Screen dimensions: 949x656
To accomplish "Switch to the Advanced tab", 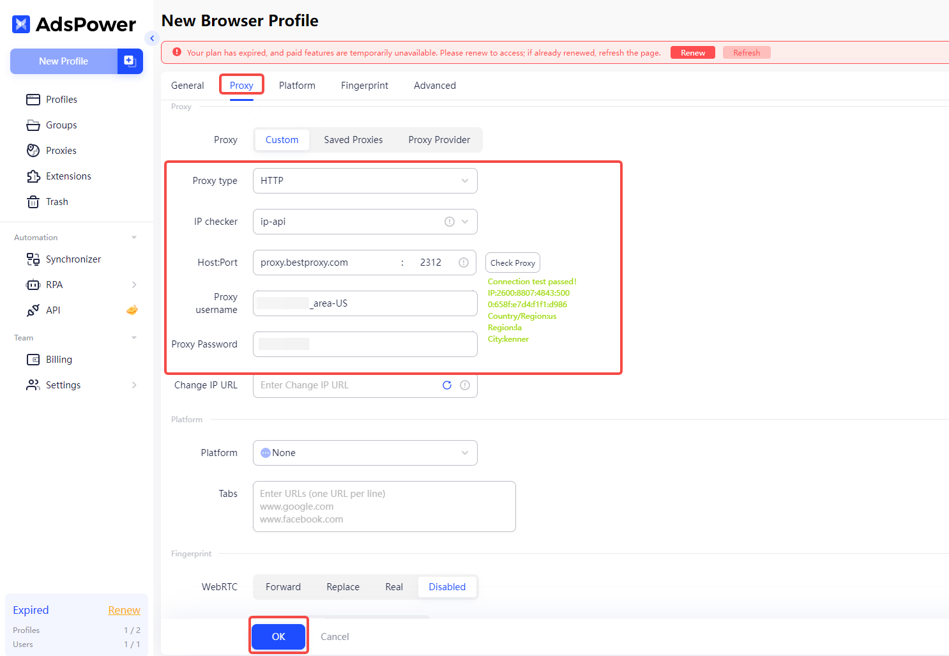I will [x=435, y=86].
